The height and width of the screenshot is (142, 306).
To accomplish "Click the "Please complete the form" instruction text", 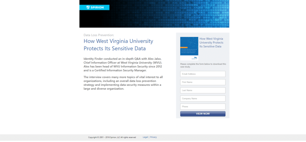I will click(203, 65).
